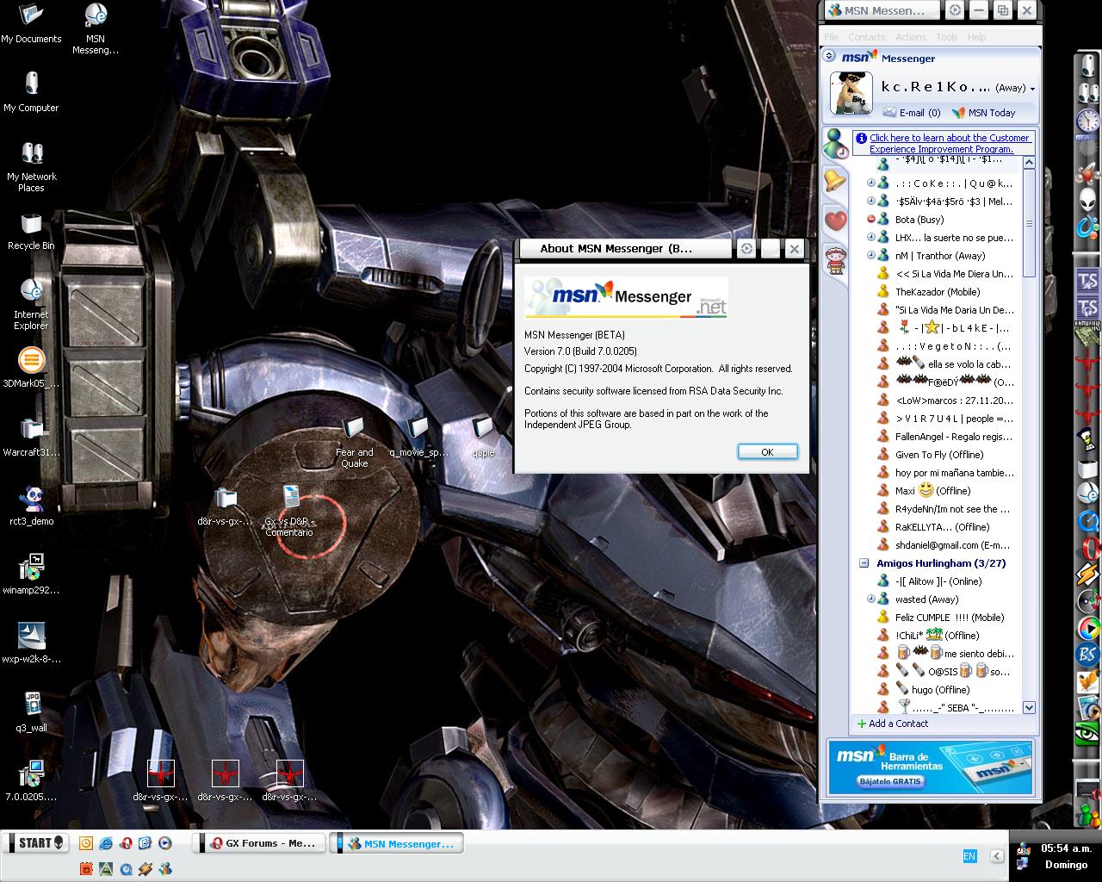This screenshot has height=882, width=1102.
Task: Click the Internet Explorer quick launch icon
Action: [106, 843]
